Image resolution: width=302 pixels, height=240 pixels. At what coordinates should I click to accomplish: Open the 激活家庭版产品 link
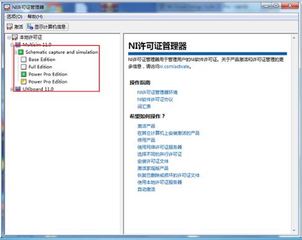tap(153, 168)
